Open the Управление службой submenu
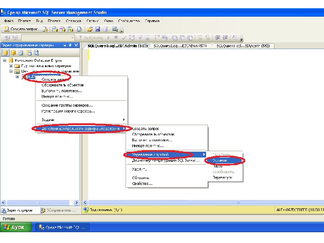Image resolution: width=324 pixels, height=243 pixels. click(x=166, y=154)
